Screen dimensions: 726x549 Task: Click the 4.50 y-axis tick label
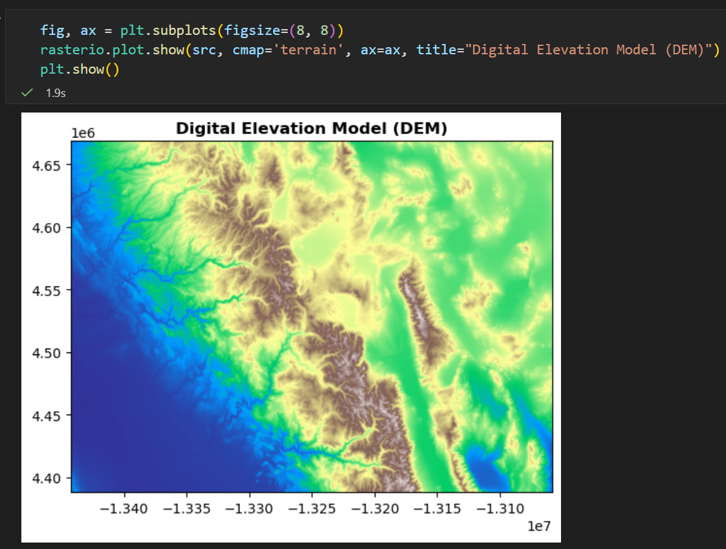coord(47,353)
